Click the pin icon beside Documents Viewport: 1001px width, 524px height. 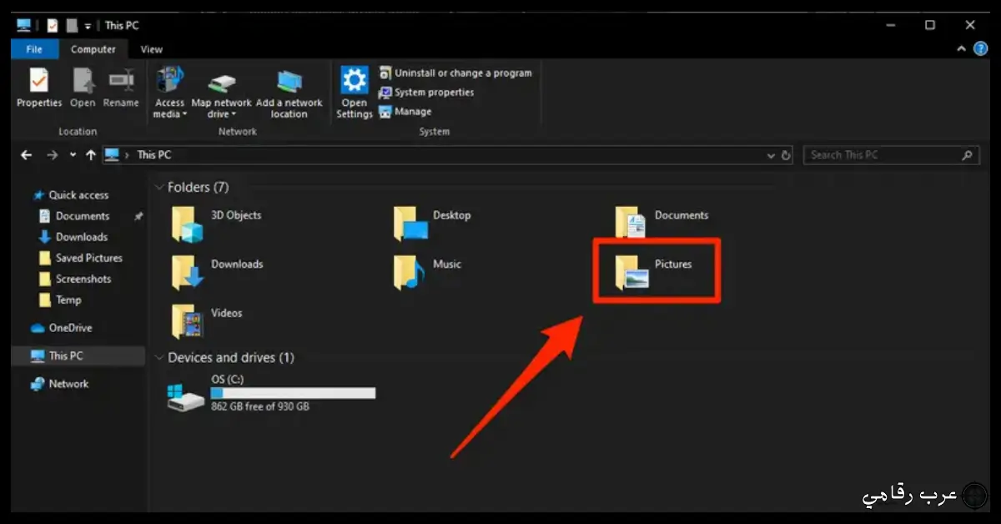coord(138,216)
